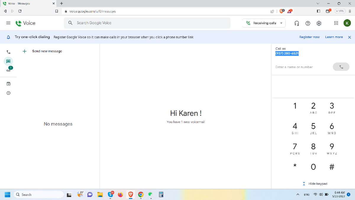Go to the Calls tab in sidebar
Screen dimensions: 355x200
point(8,52)
